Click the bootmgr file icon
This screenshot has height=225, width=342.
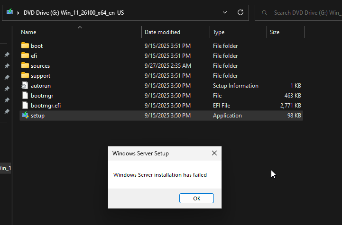pyautogui.click(x=25, y=95)
